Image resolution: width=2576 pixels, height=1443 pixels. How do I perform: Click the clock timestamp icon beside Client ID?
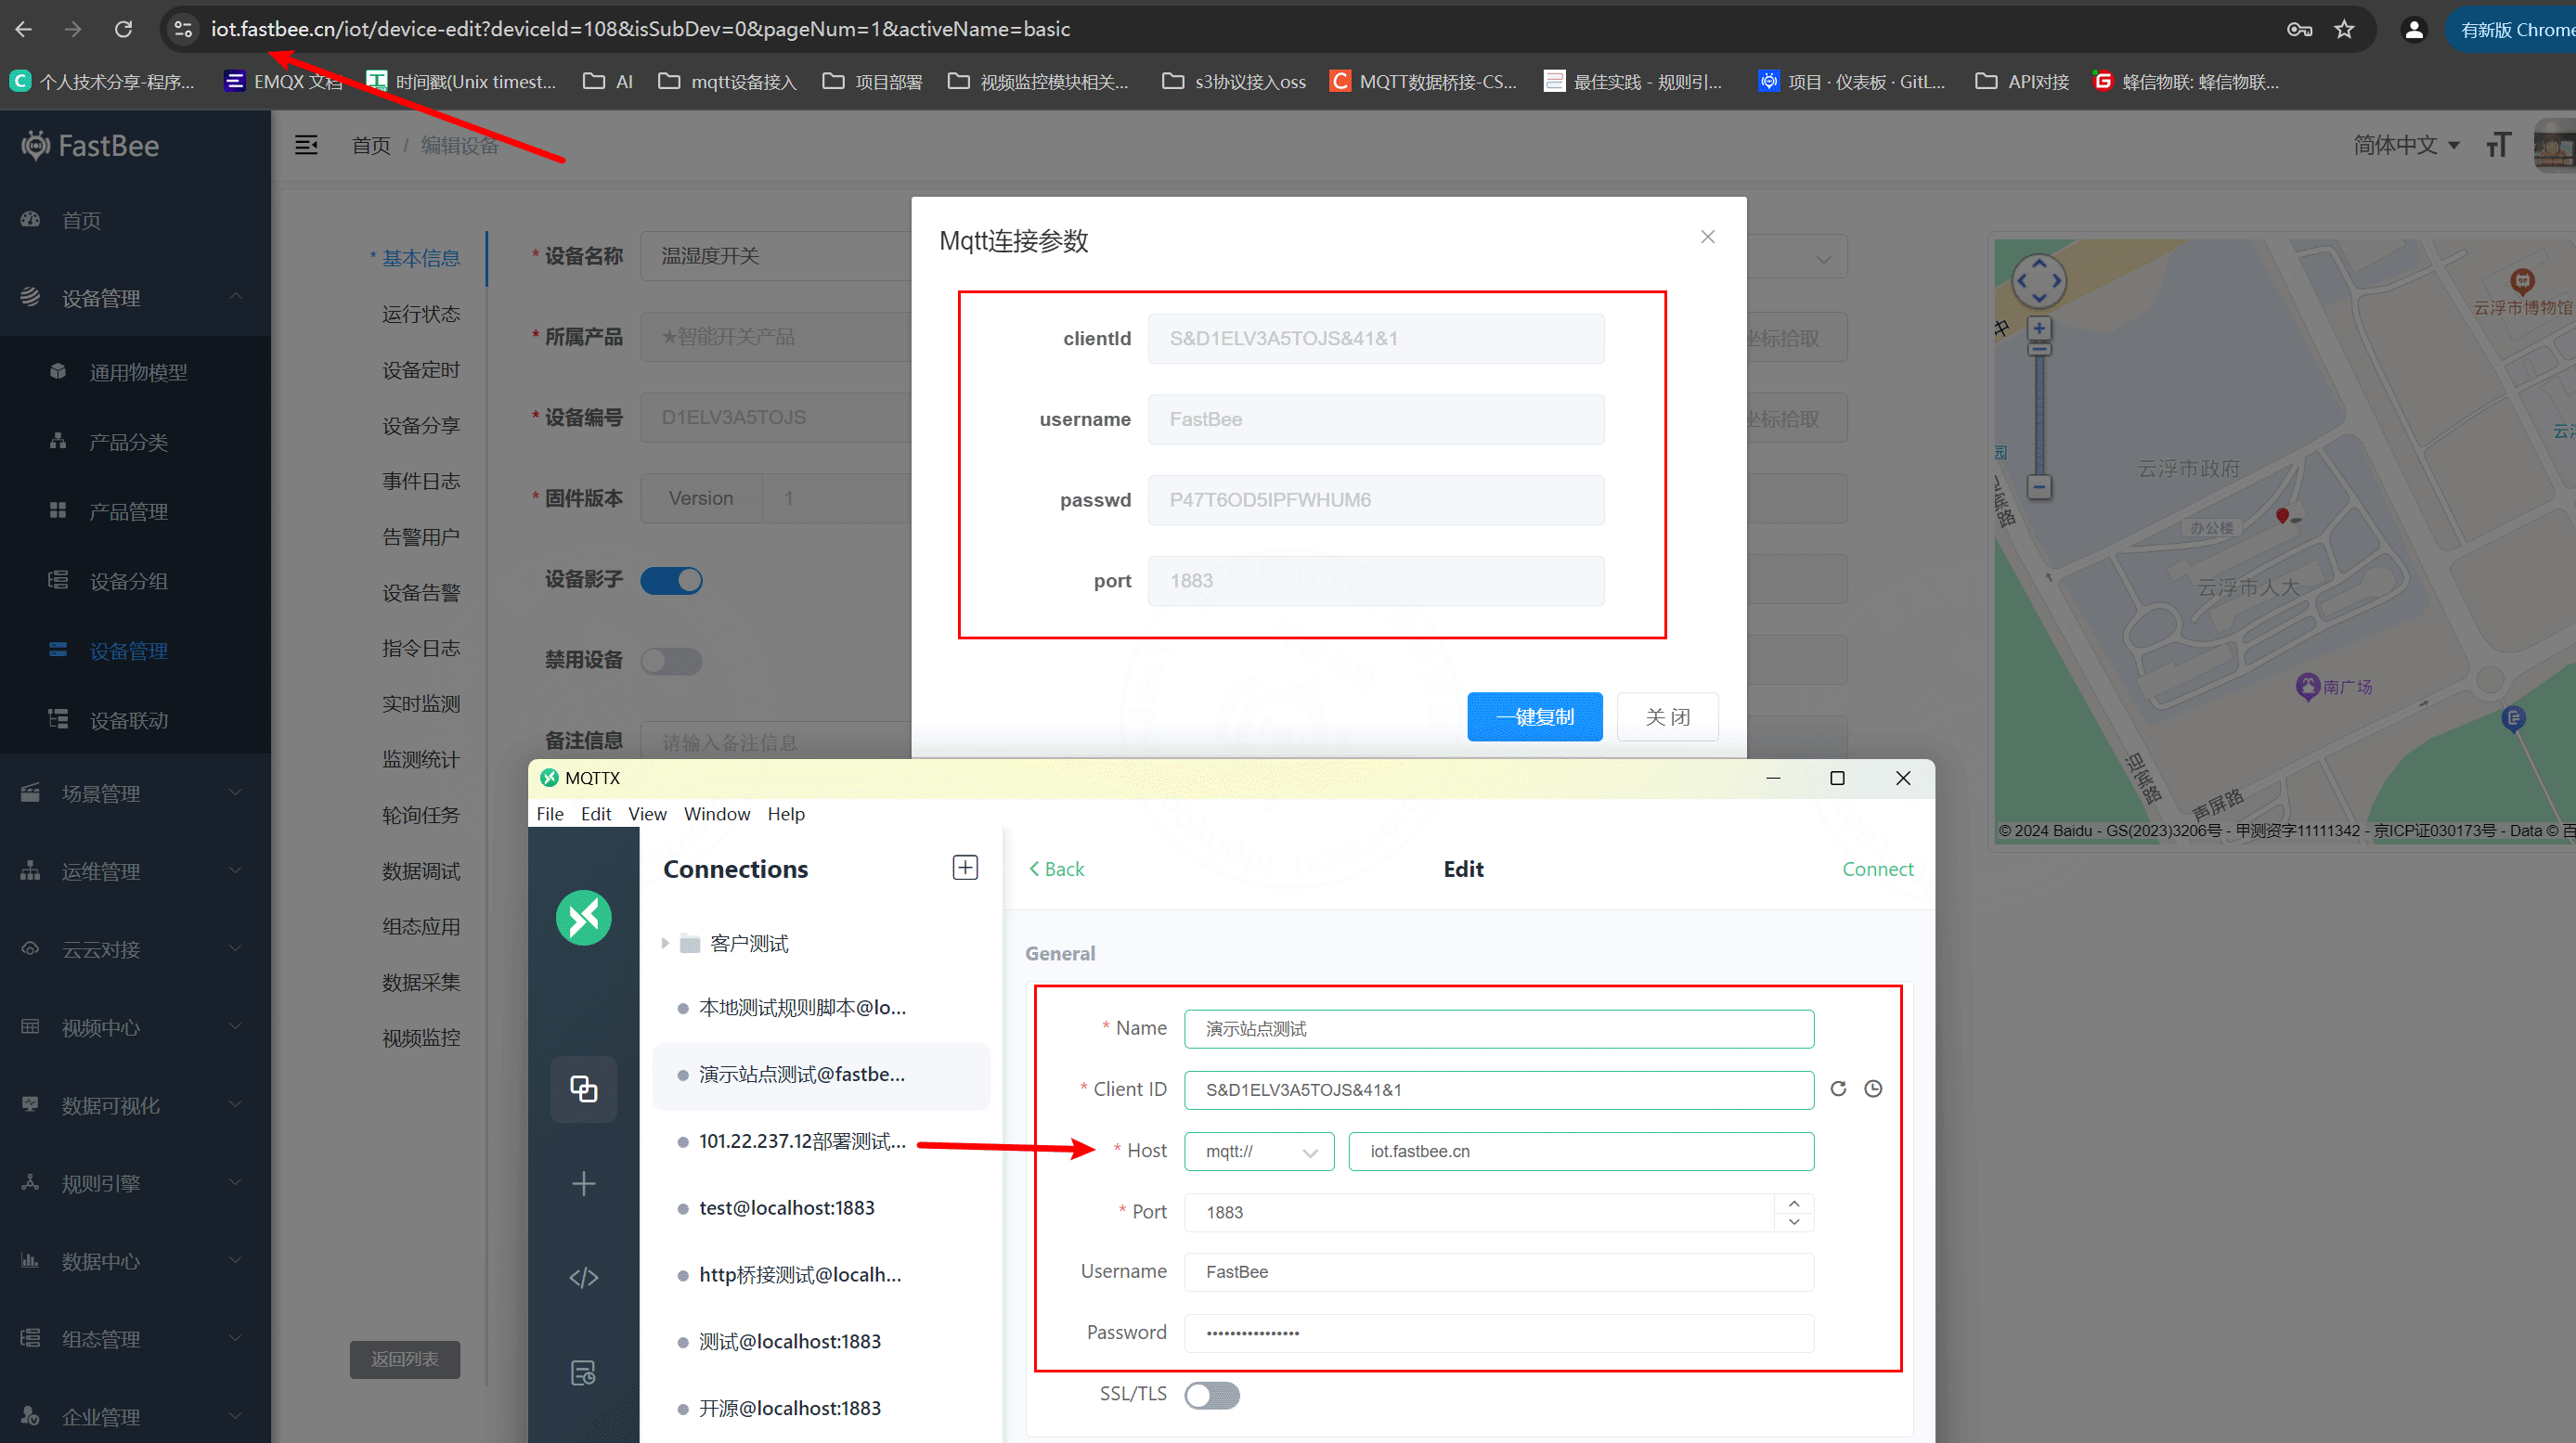(x=1873, y=1088)
